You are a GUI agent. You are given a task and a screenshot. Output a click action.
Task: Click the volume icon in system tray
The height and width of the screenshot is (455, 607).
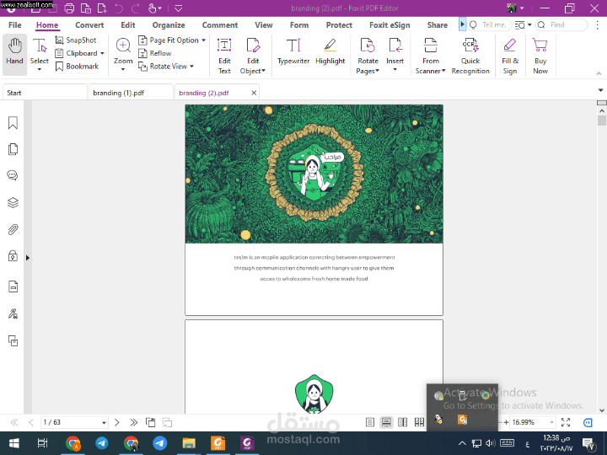tap(490, 443)
